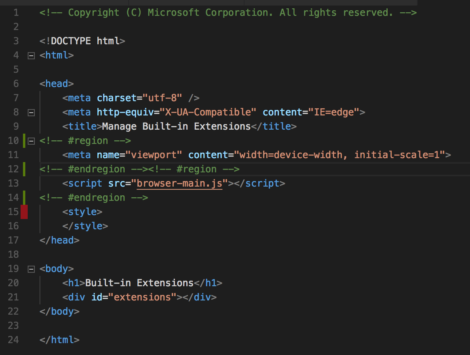Click the opening <style> tag

pos(82,211)
